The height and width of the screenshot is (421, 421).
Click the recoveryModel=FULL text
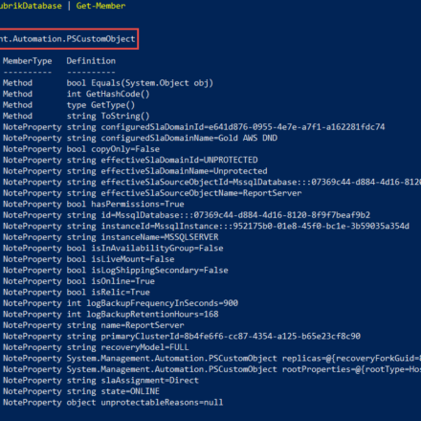(145, 347)
